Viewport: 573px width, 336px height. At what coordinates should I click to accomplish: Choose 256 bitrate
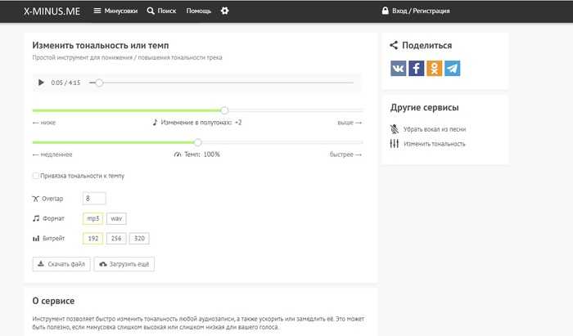[116, 238]
